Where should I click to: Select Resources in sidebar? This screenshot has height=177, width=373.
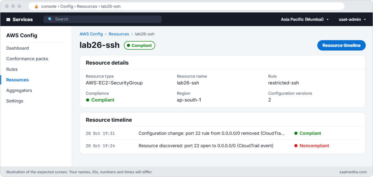point(17,80)
